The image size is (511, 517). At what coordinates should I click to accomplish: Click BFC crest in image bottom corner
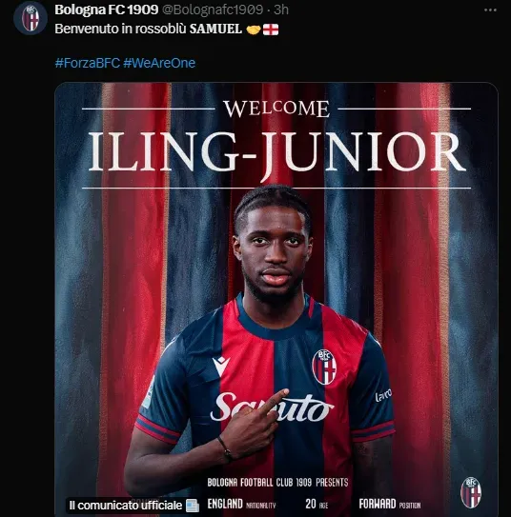(x=471, y=493)
